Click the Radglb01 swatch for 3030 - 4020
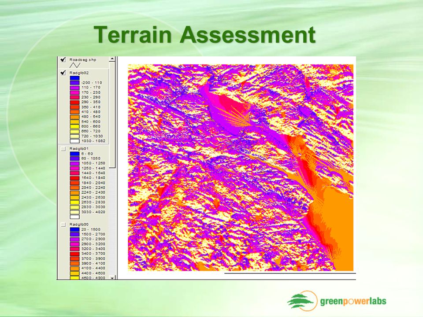Screen dimensions: 423x317 [75, 212]
